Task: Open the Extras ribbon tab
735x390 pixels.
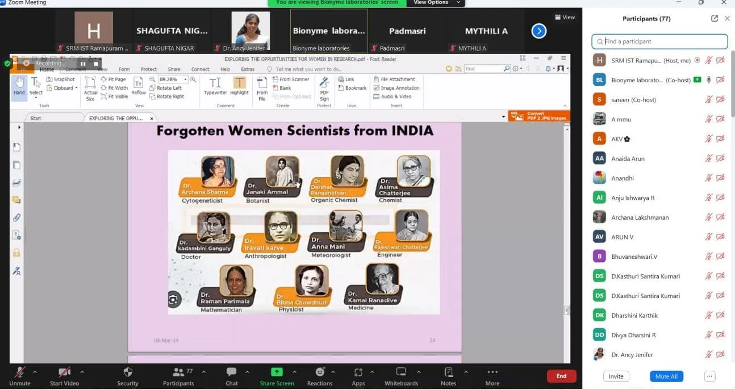Action: coord(248,69)
